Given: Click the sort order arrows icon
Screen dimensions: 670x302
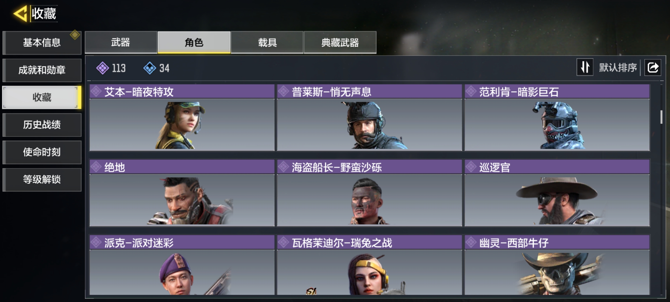Looking at the screenshot, I should coord(585,67).
